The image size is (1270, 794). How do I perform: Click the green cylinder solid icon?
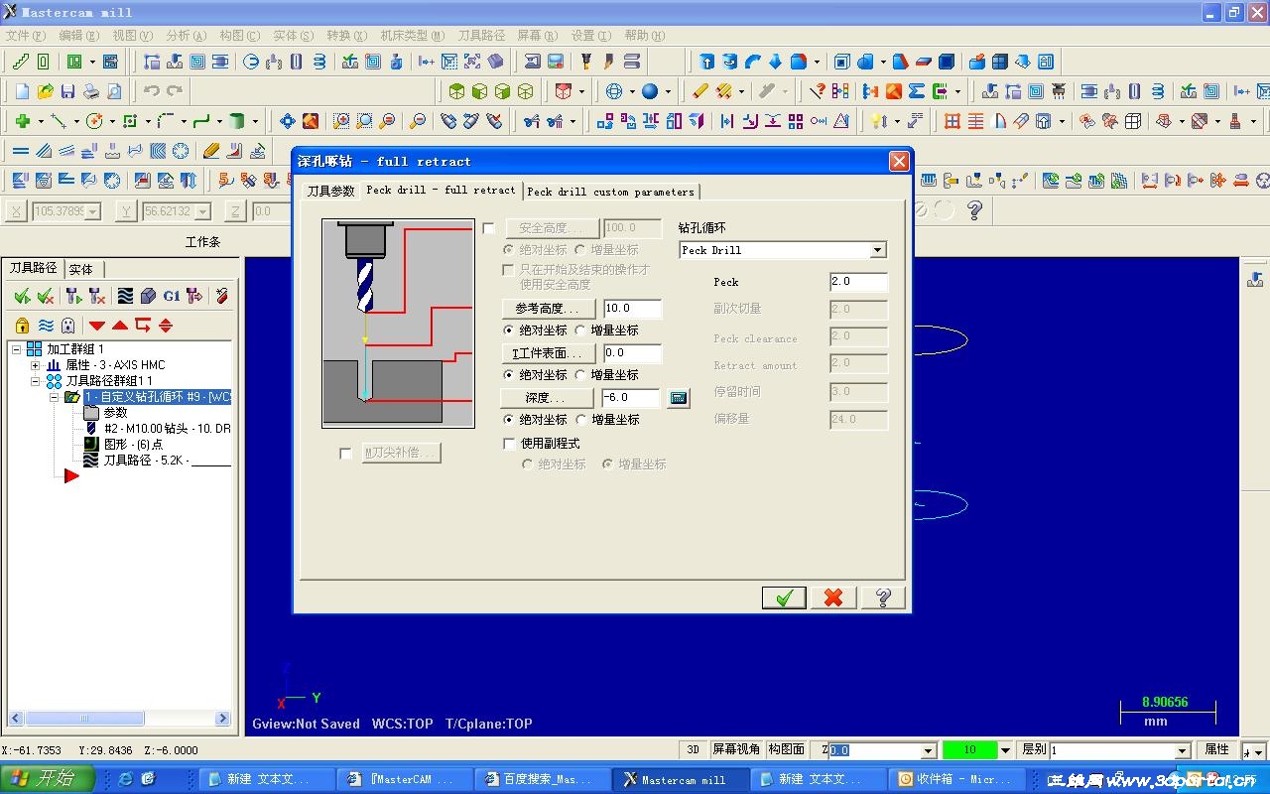(237, 121)
